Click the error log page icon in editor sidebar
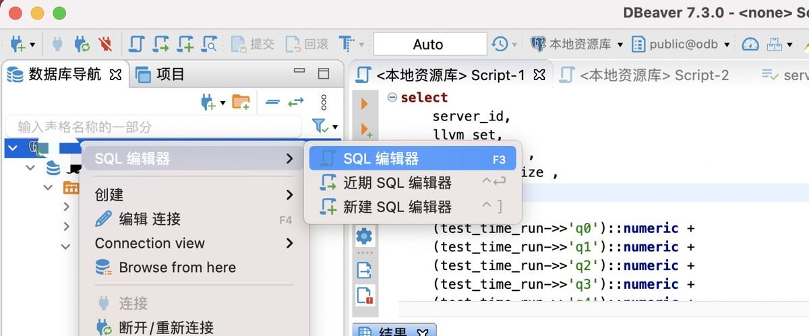 (x=365, y=296)
